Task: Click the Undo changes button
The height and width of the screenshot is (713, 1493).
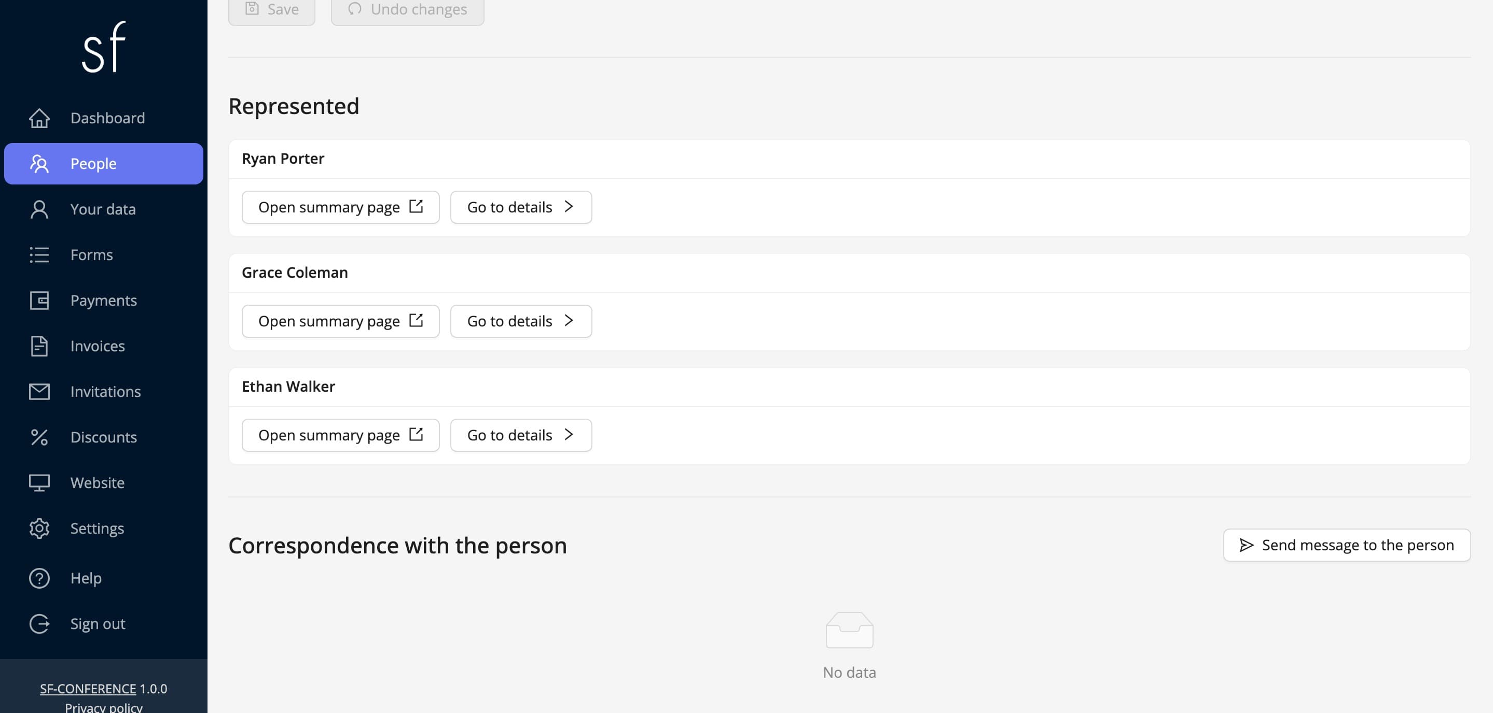Action: pos(407,11)
